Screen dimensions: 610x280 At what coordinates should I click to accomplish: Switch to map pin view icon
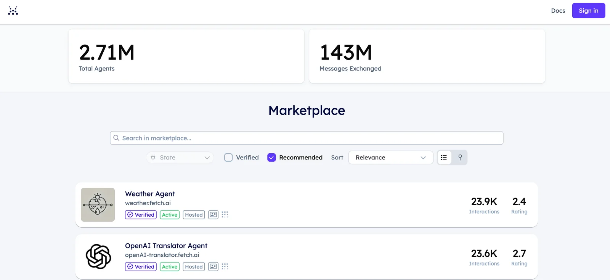click(x=460, y=158)
